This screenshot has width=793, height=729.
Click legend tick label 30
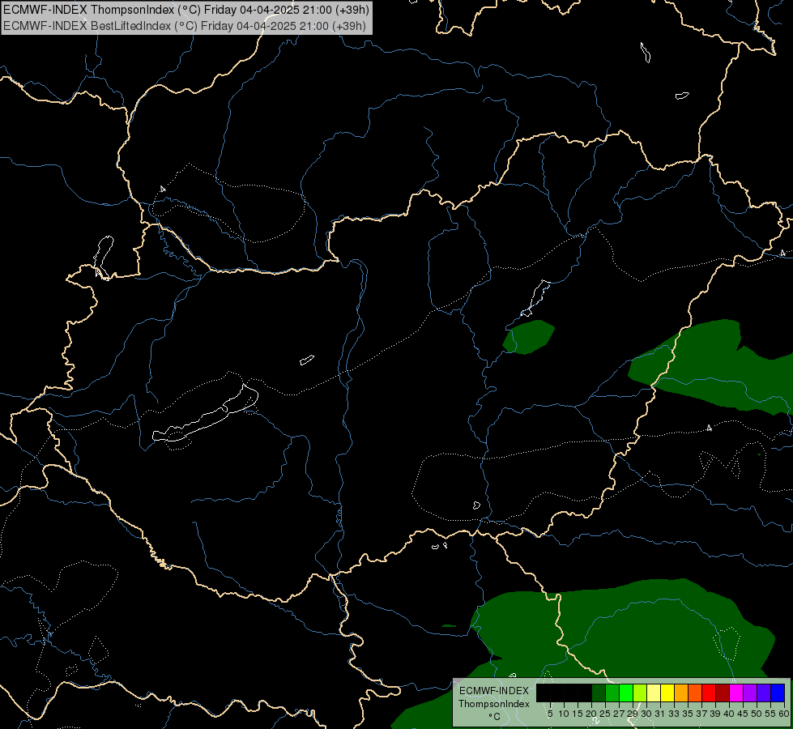point(647,714)
